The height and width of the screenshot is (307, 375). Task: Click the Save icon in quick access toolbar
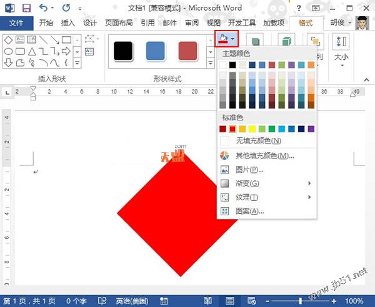pyautogui.click(x=26, y=8)
